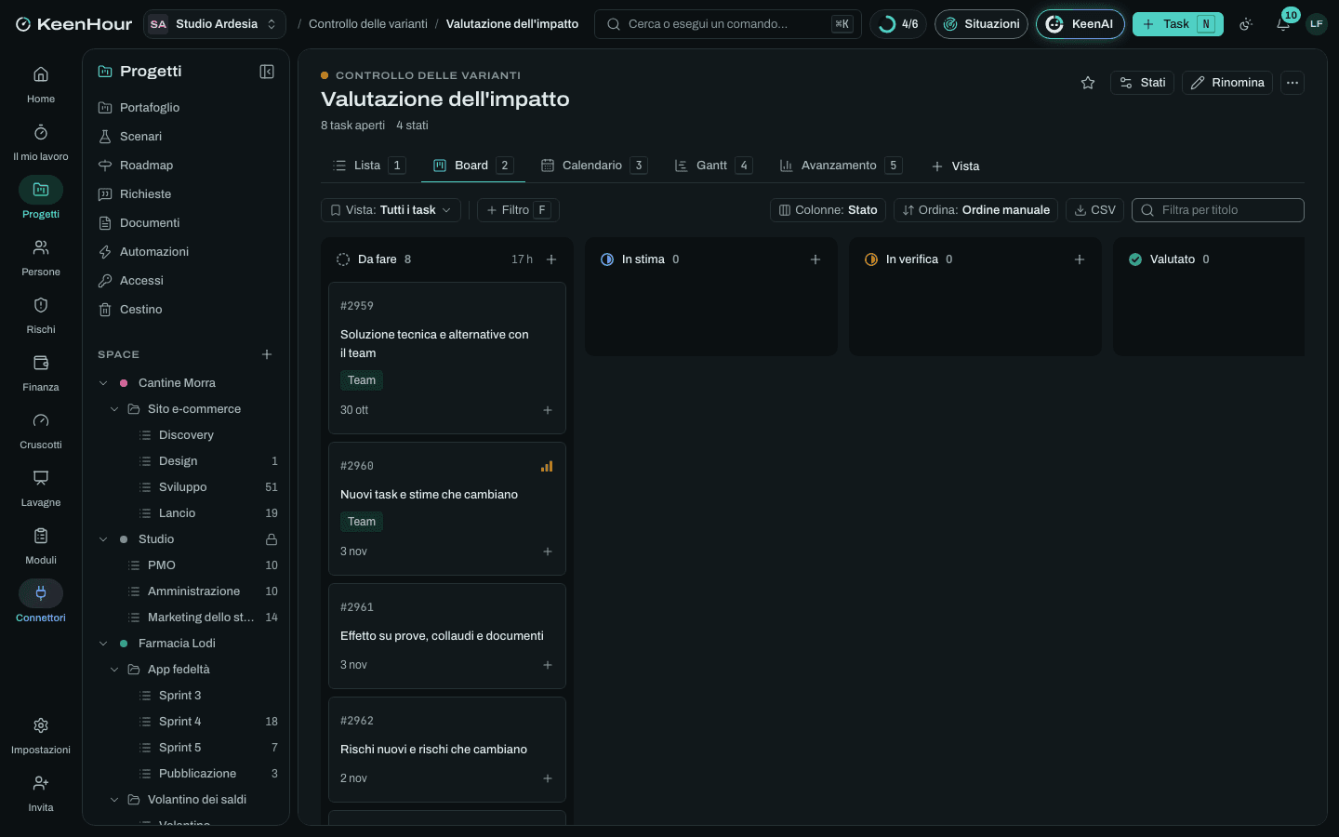Viewport: 1339px width, 837px height.
Task: Open priority indicator on card #2960
Action: (x=547, y=466)
